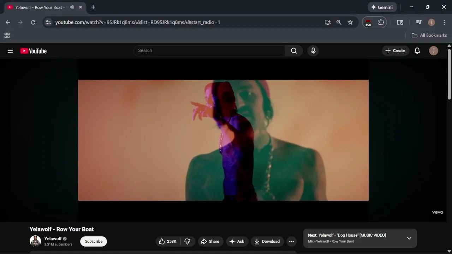The width and height of the screenshot is (452, 254).
Task: Go forward in browser history
Action: pyautogui.click(x=20, y=22)
